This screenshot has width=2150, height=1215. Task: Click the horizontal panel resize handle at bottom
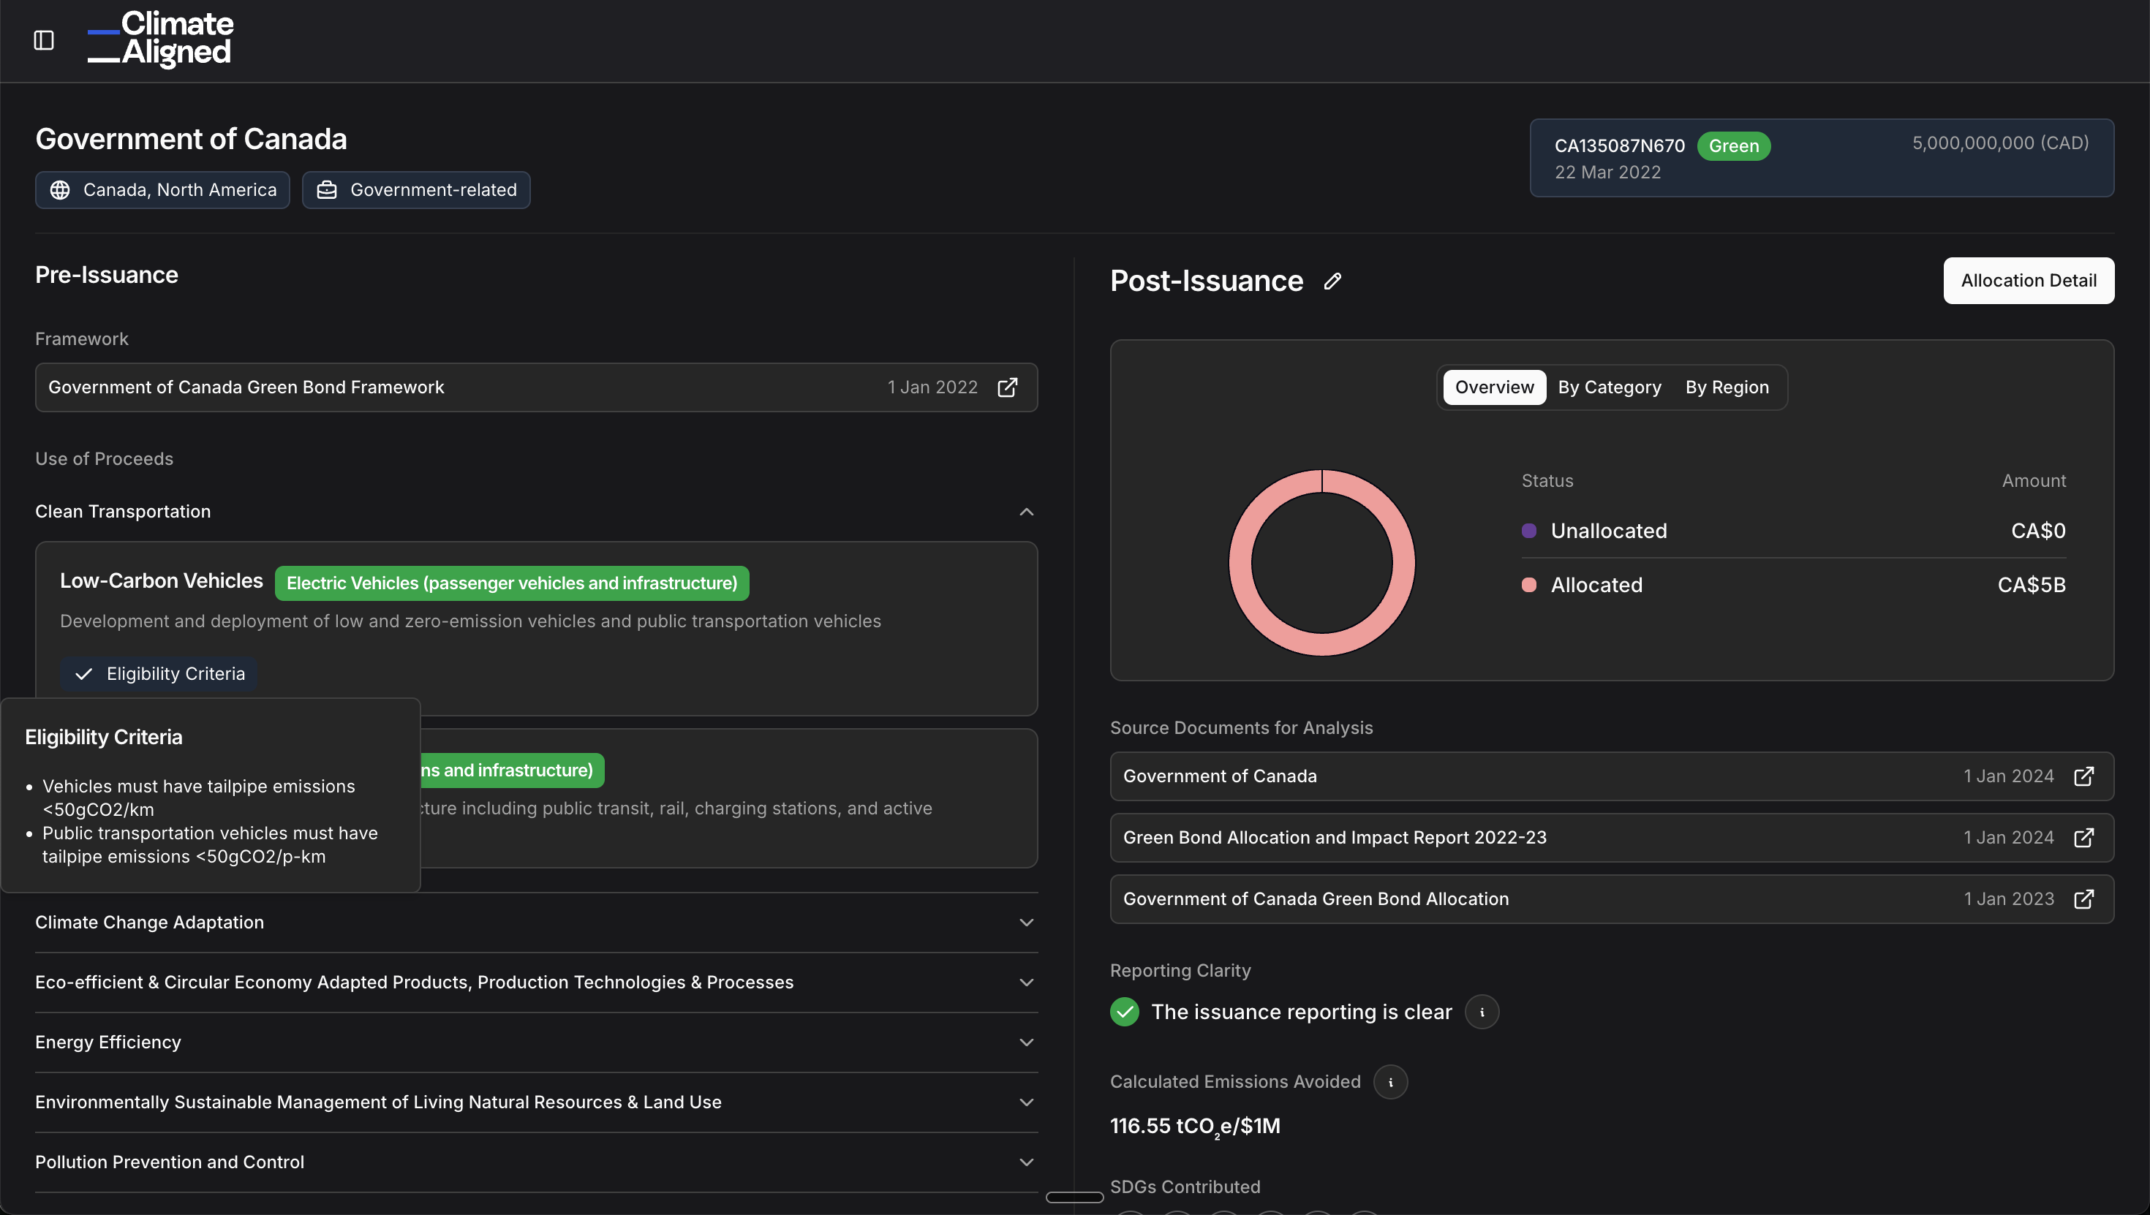[1074, 1197]
